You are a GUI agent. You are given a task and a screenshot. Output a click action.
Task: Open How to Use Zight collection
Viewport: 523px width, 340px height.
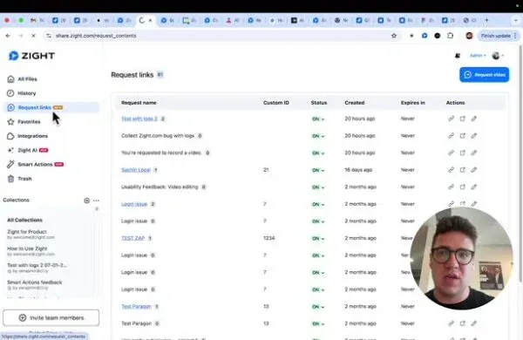[x=31, y=251]
